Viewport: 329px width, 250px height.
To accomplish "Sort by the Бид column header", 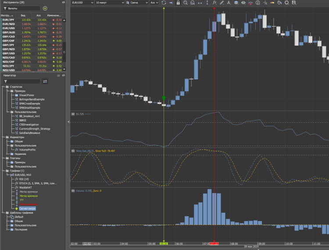I will click(23, 15).
